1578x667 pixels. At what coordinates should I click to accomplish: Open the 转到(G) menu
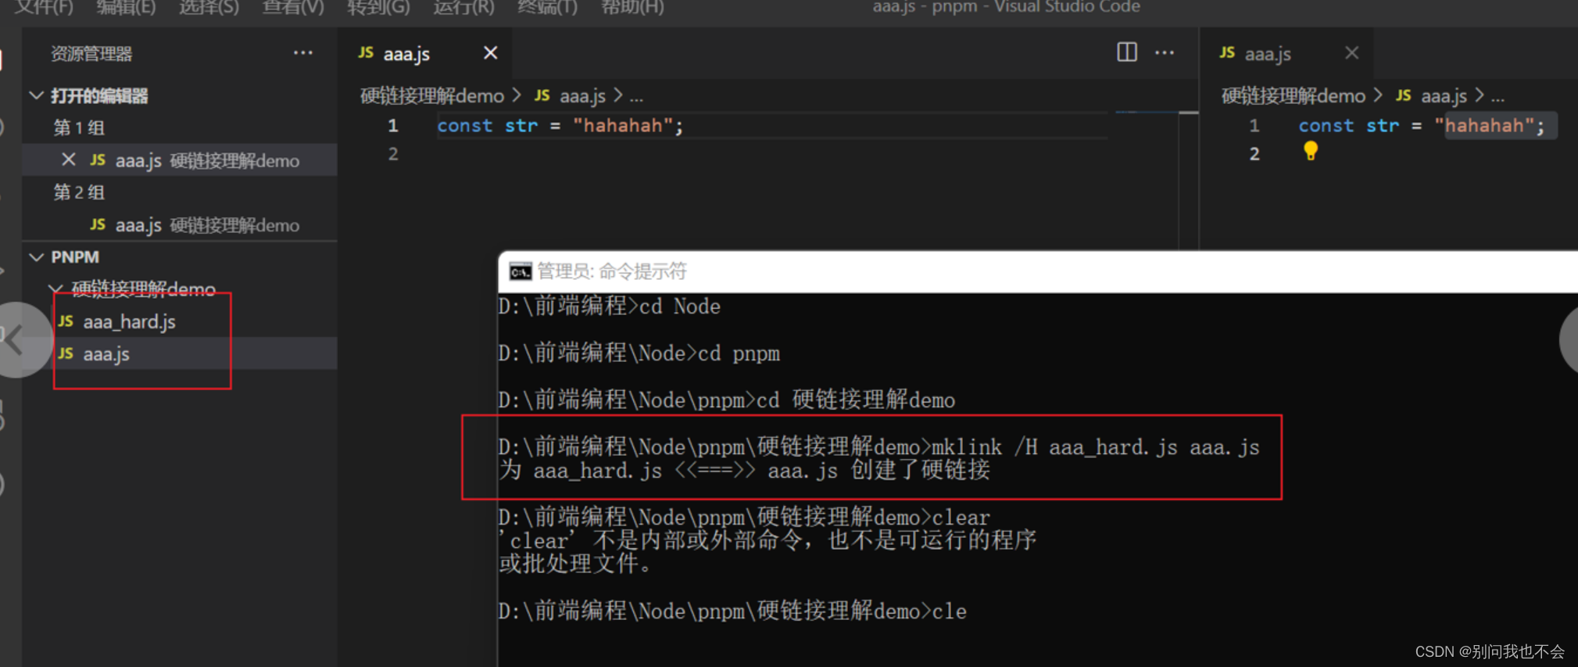(x=378, y=7)
